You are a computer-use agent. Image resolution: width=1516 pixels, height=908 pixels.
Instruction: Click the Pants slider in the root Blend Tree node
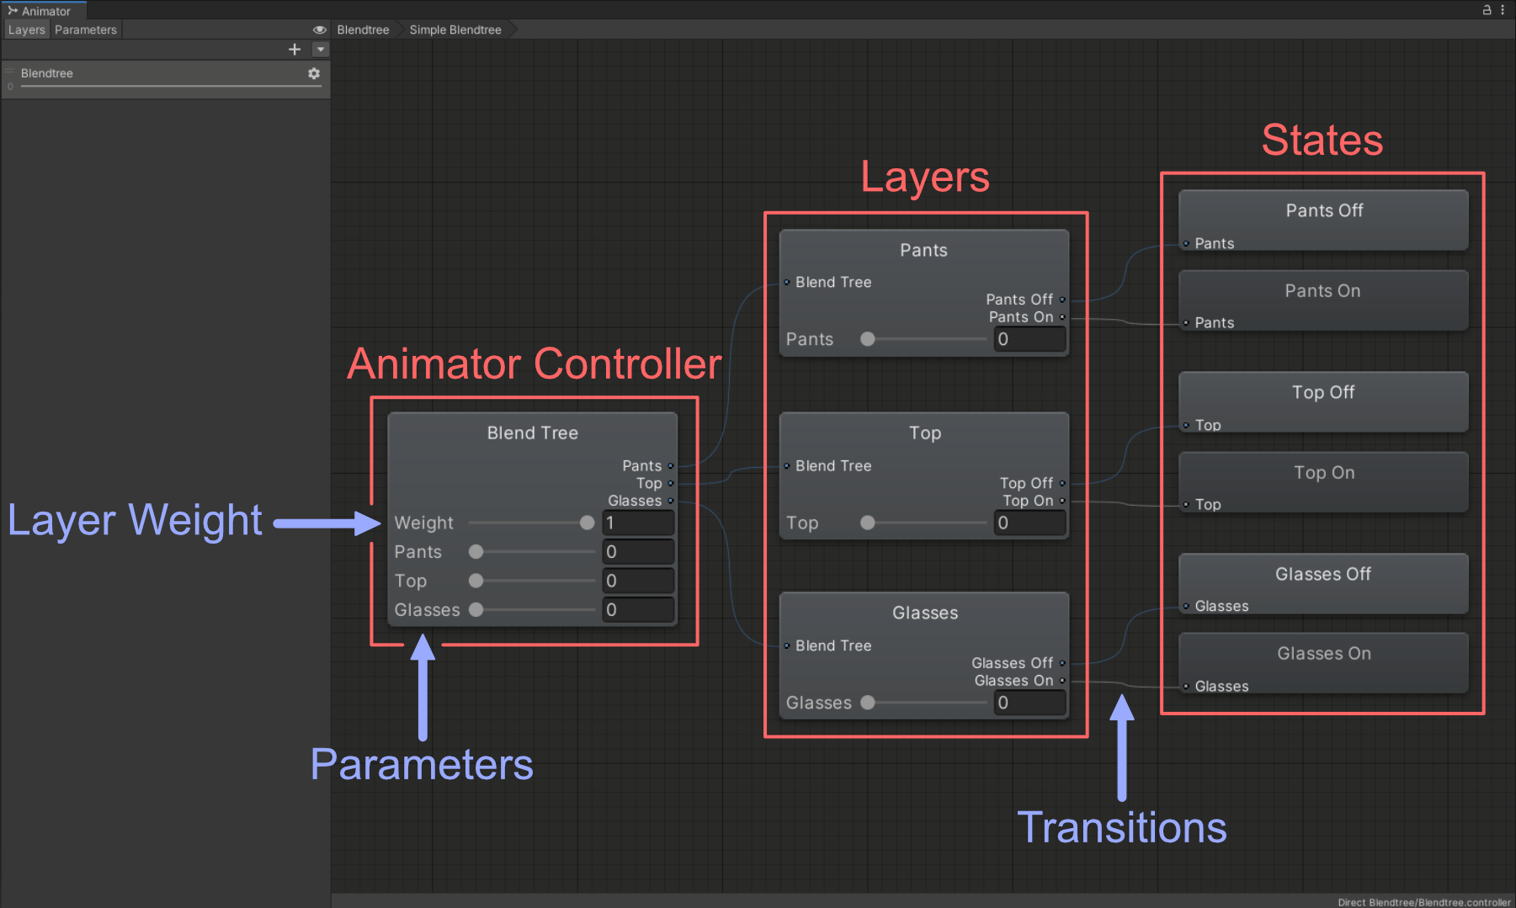click(x=532, y=552)
